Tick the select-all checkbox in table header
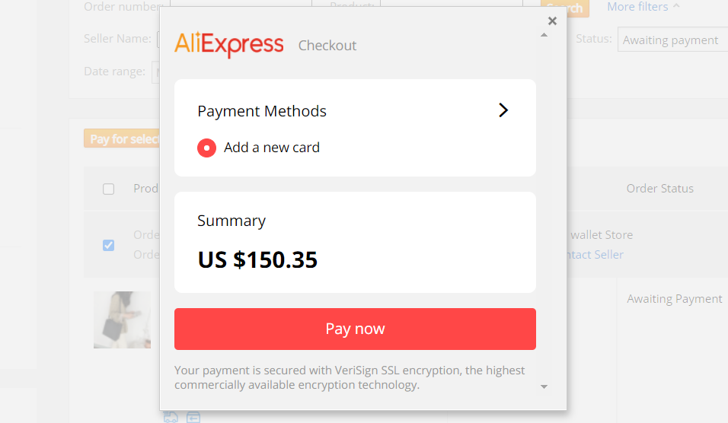728x423 pixels. pos(108,189)
